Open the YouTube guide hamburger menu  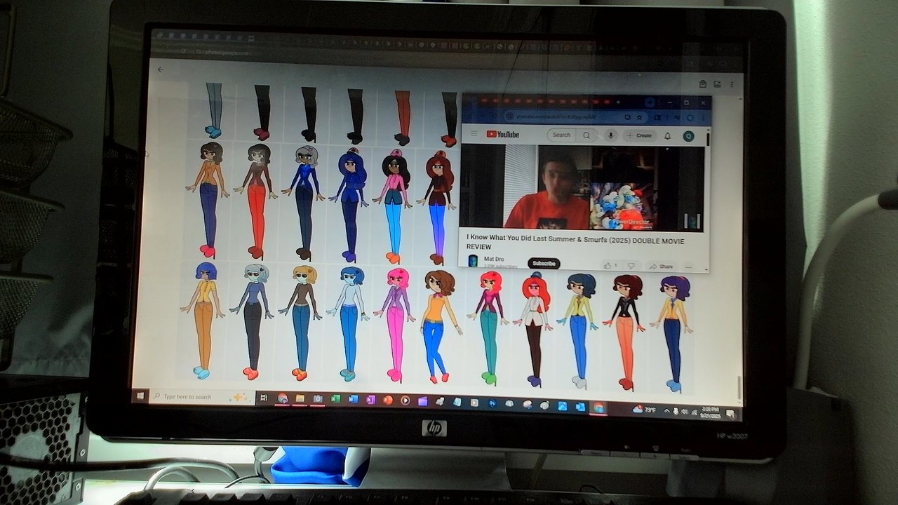(x=474, y=134)
